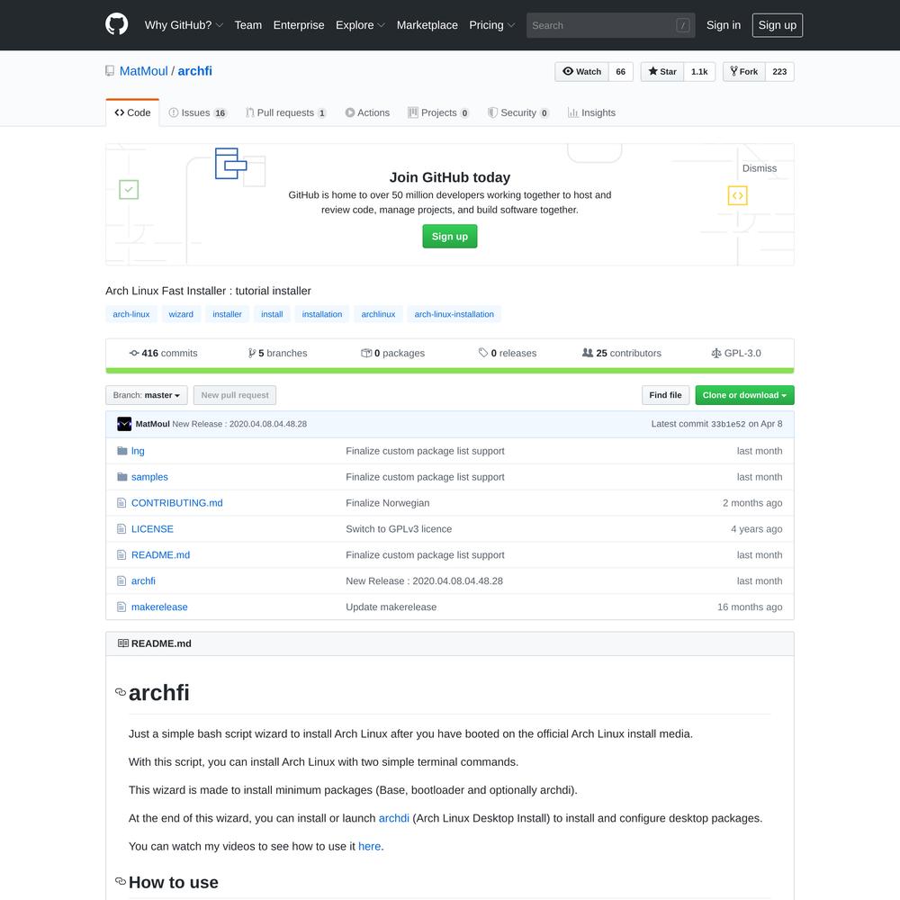Viewport: 900px width, 900px height.
Task: Click the packages box icon
Action: point(366,353)
